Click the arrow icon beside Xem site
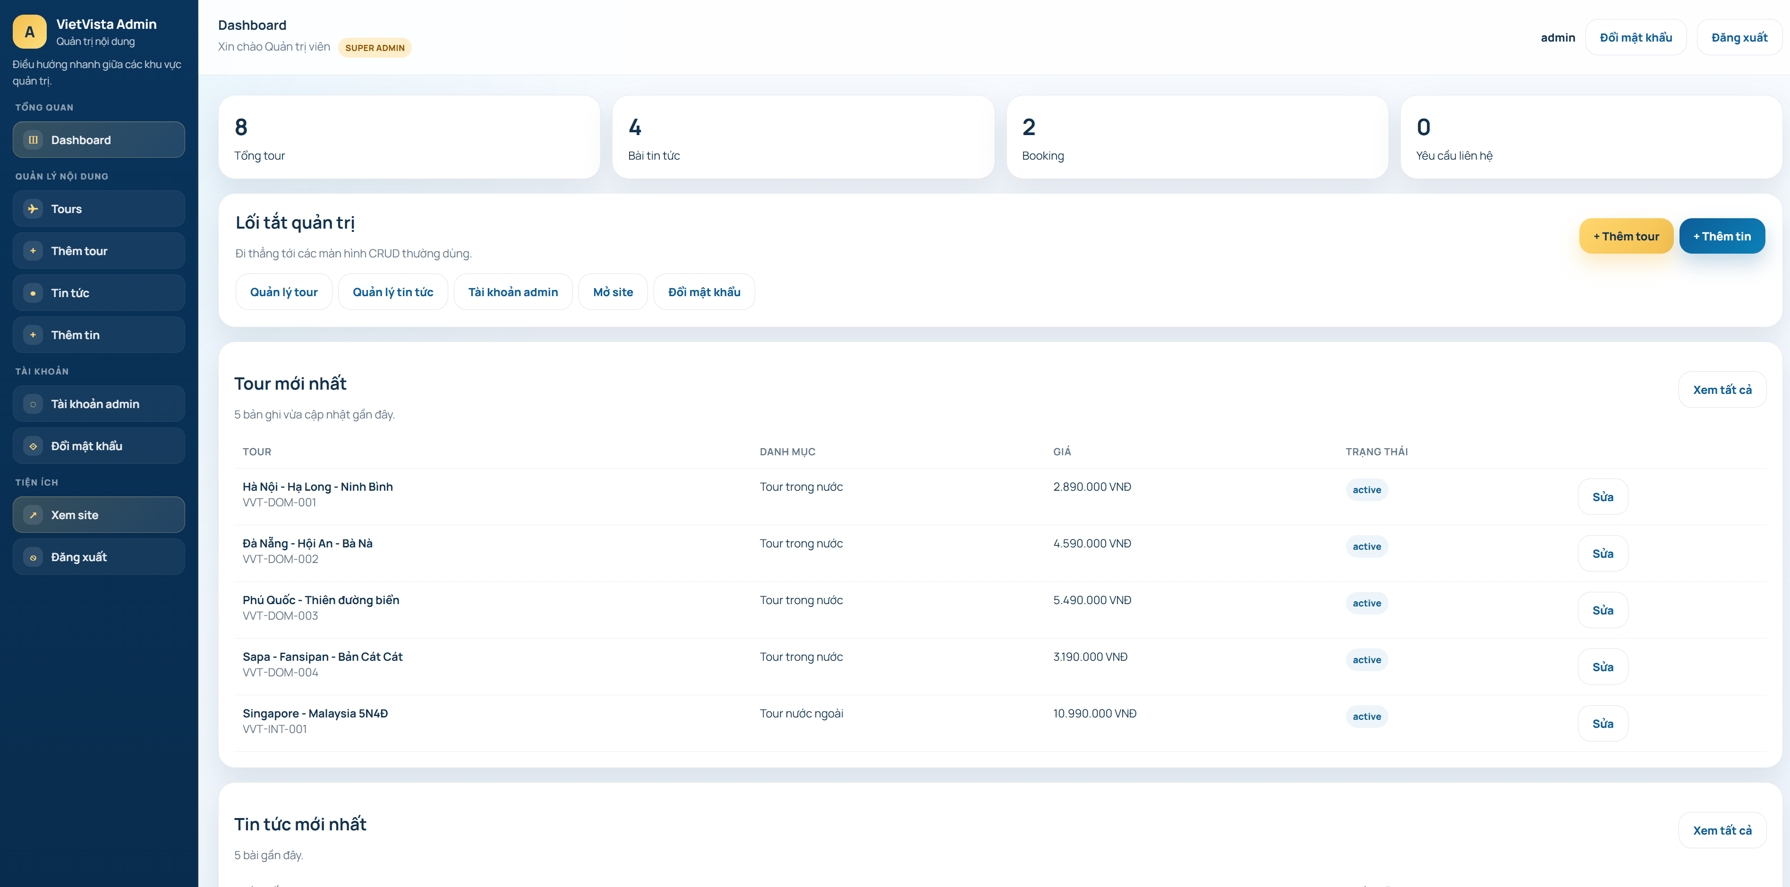Screen dimensions: 1790x887 coord(33,515)
